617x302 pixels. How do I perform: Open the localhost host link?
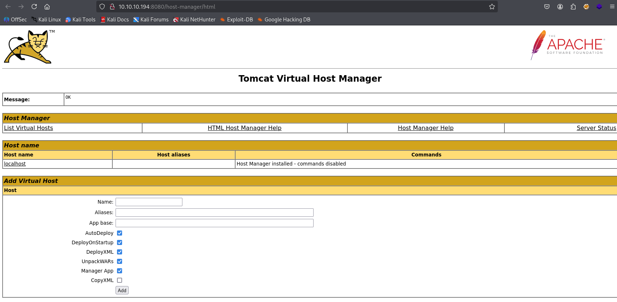click(15, 164)
